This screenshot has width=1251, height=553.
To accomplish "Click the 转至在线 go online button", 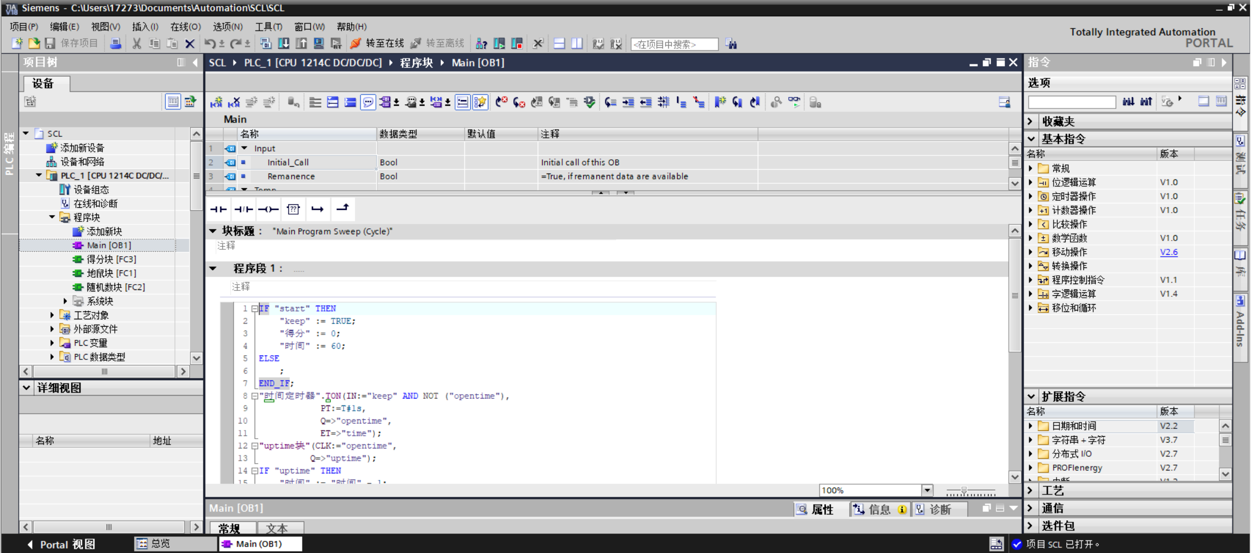I will (377, 44).
